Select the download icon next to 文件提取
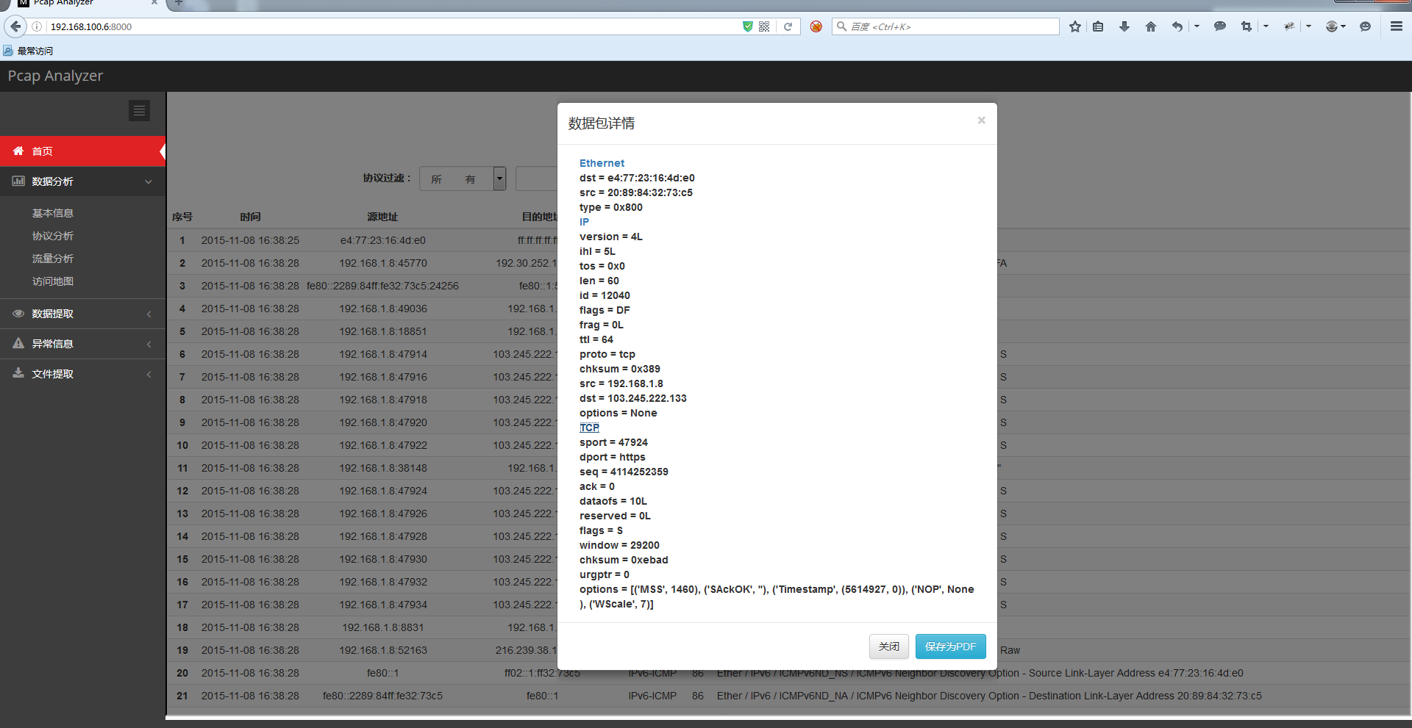The width and height of the screenshot is (1412, 728). pos(18,374)
